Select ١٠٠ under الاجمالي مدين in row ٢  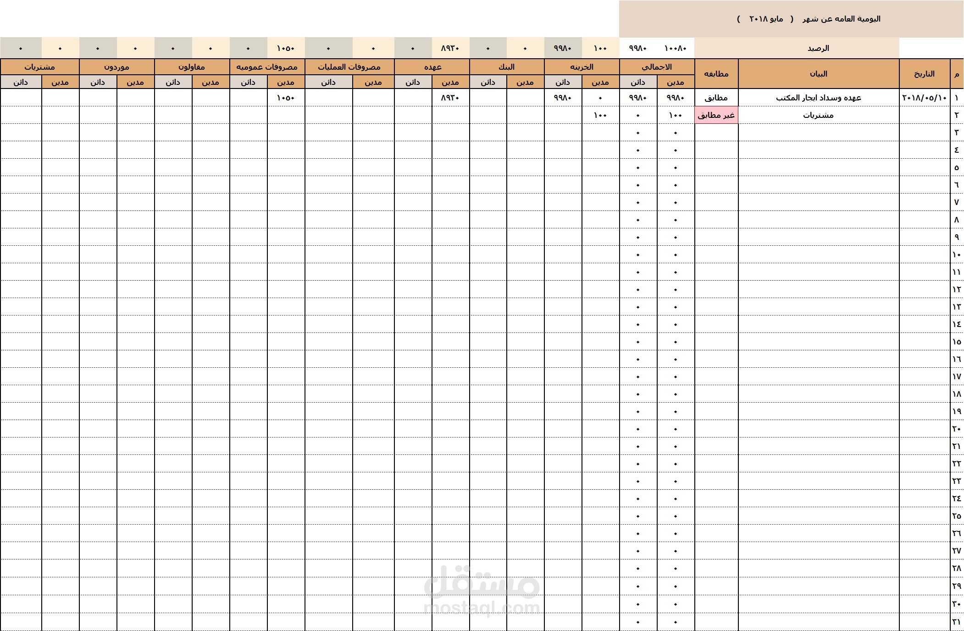click(676, 115)
